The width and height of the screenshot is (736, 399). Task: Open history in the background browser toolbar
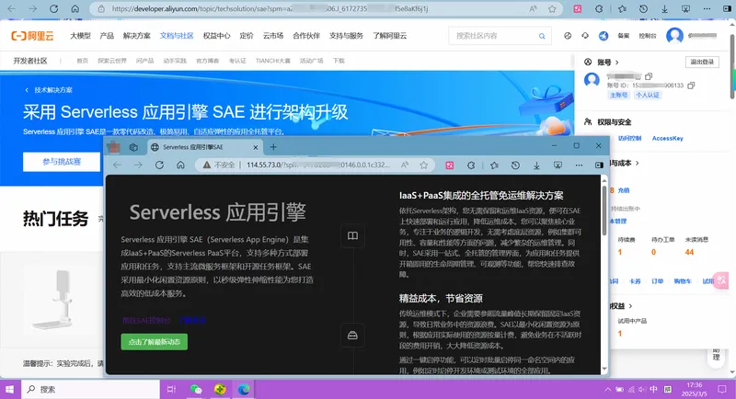(x=643, y=9)
